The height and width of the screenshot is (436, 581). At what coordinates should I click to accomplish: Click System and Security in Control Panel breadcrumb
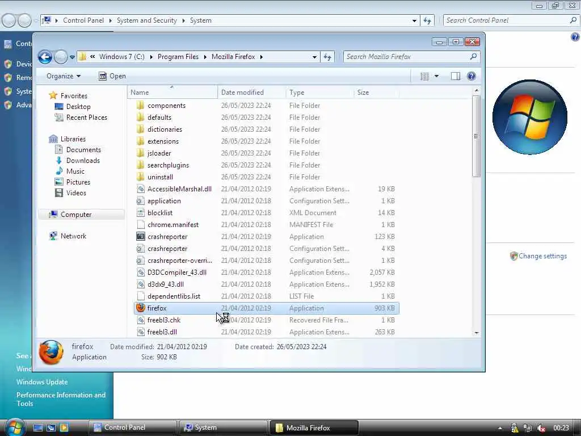click(x=147, y=20)
